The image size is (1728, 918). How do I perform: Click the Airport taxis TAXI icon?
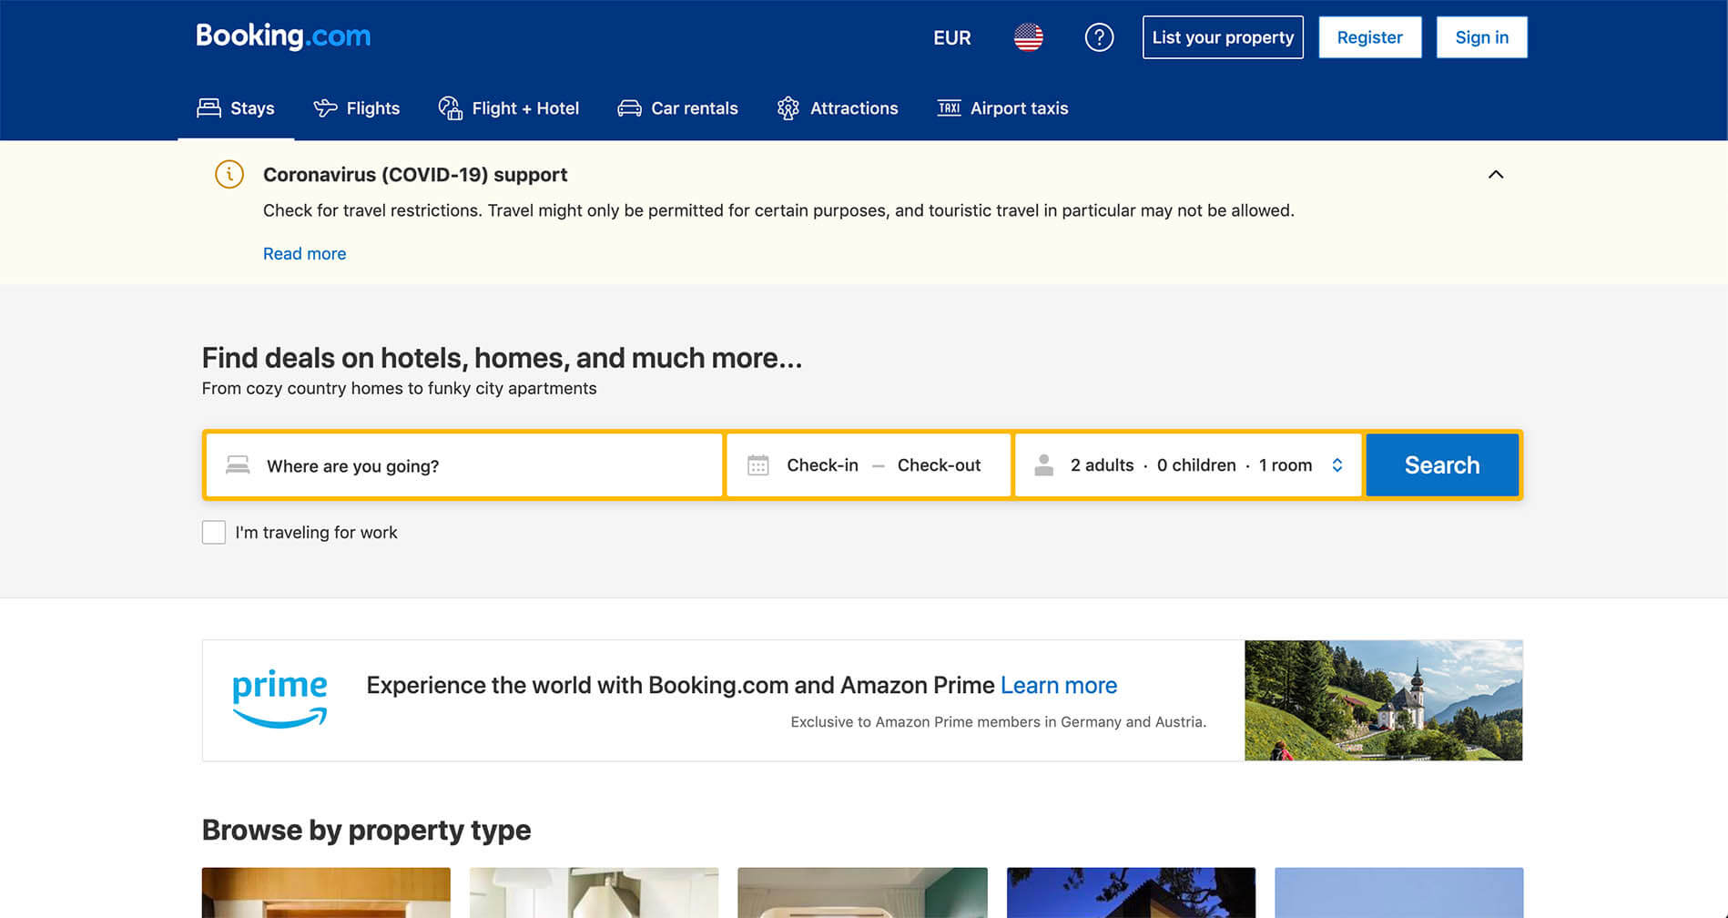[x=949, y=108]
